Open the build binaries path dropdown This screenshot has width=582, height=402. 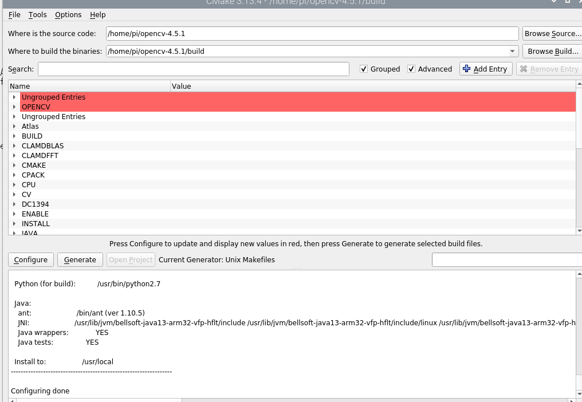click(x=512, y=51)
